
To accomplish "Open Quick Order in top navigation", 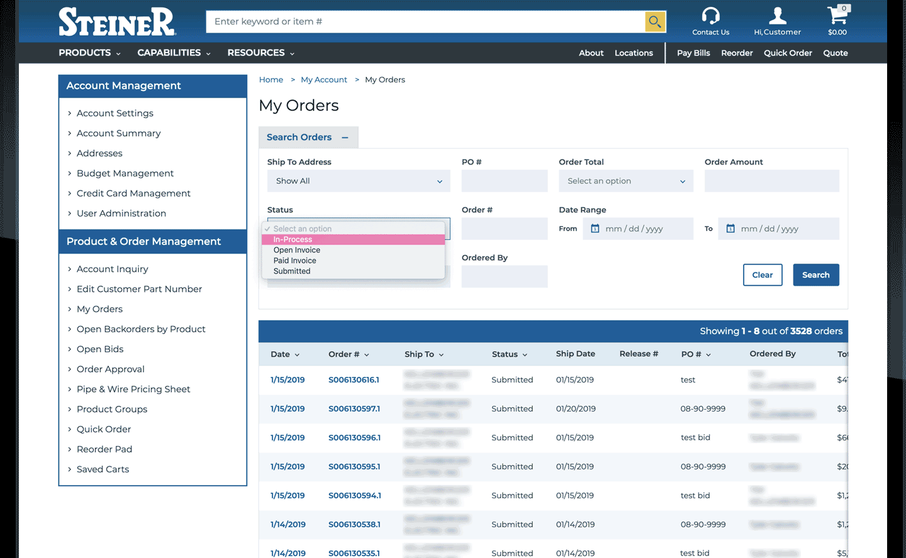I will tap(788, 53).
